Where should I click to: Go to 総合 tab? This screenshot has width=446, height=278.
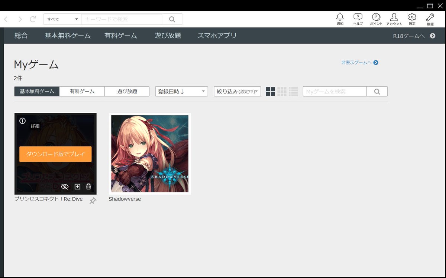point(21,36)
